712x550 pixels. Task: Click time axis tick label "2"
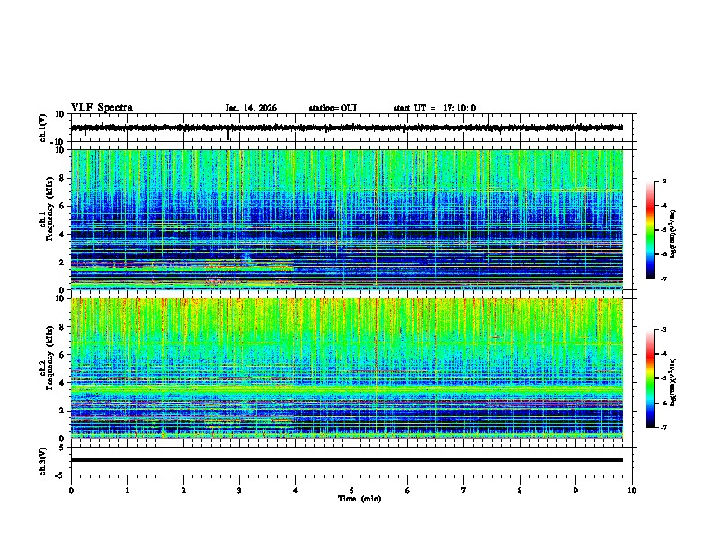tap(183, 491)
